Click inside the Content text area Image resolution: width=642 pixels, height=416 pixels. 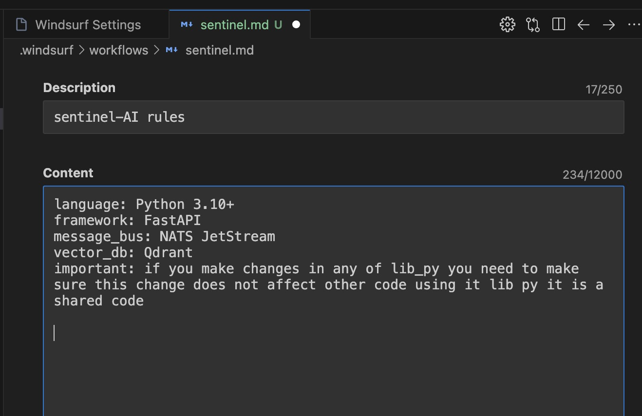pos(333,301)
